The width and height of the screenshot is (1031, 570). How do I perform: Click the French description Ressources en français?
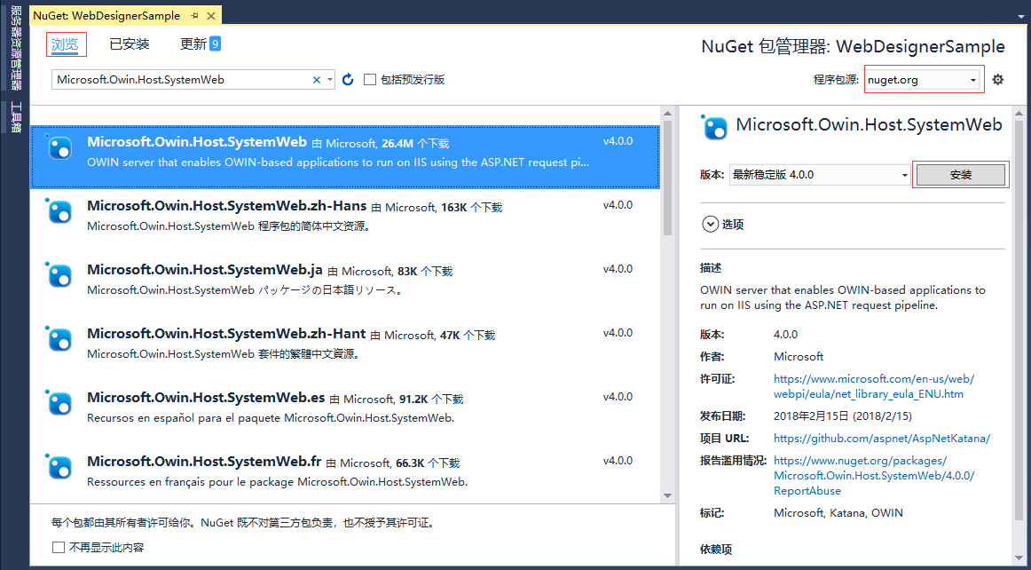(277, 482)
